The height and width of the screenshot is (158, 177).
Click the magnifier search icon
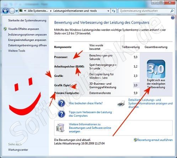click(x=172, y=11)
